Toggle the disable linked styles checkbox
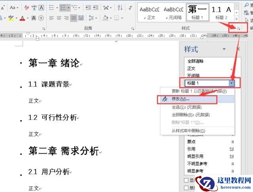 point(186,188)
